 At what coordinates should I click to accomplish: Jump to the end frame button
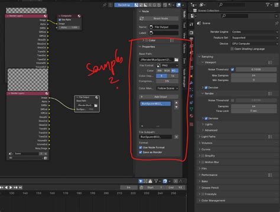pyautogui.click(x=20, y=187)
